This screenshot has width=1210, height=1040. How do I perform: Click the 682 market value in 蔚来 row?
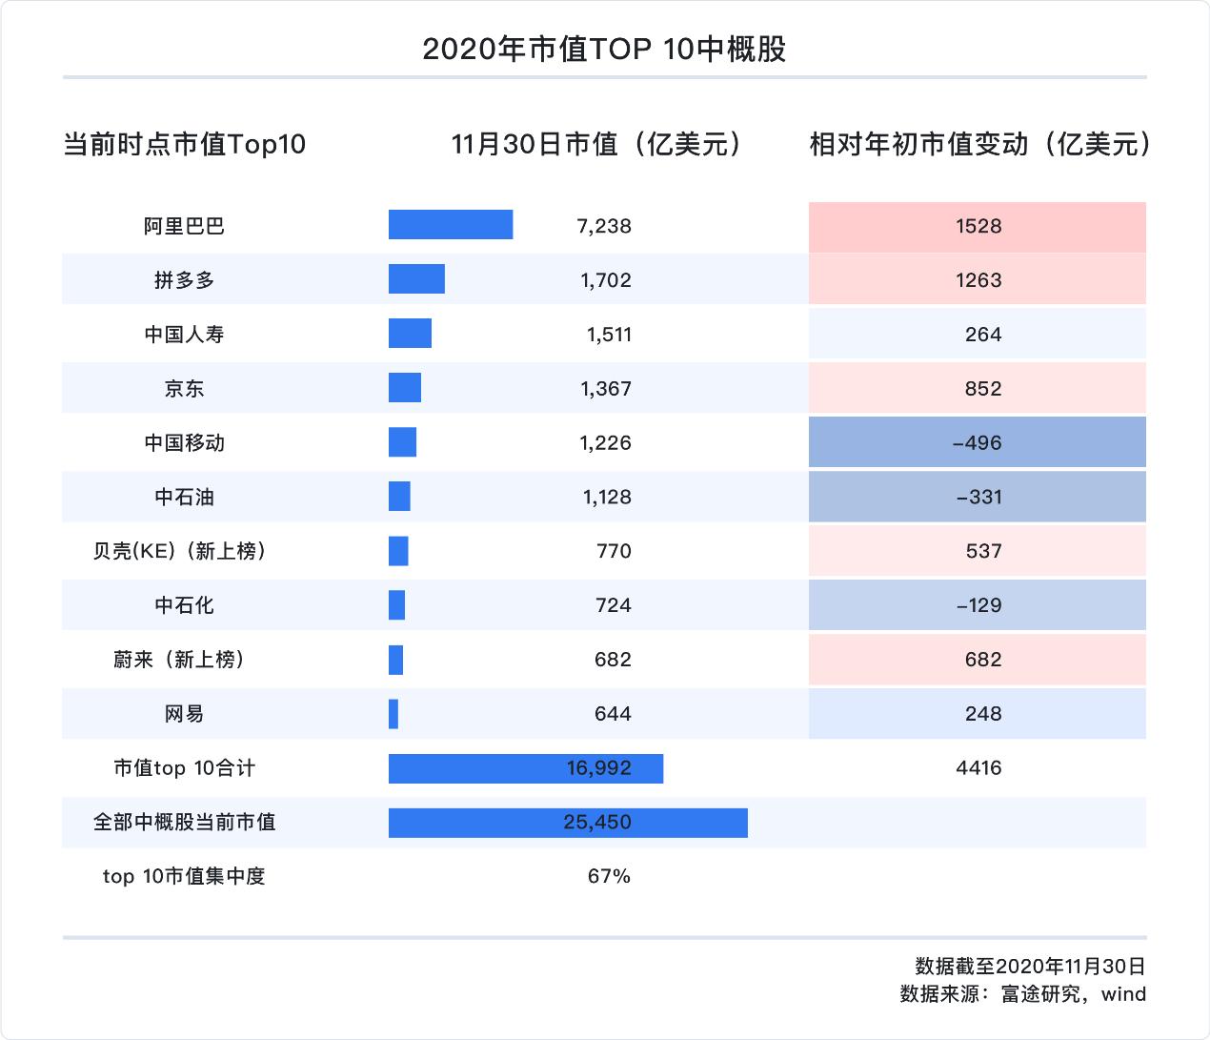[613, 660]
